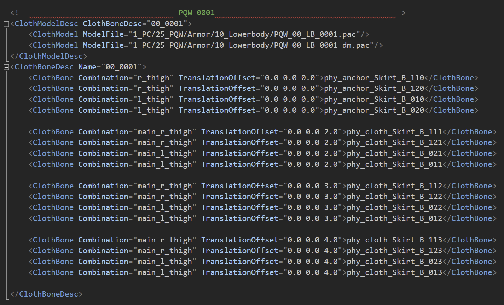Click bone name phy_cloth_Skirt_B_111

pyautogui.click(x=394, y=132)
